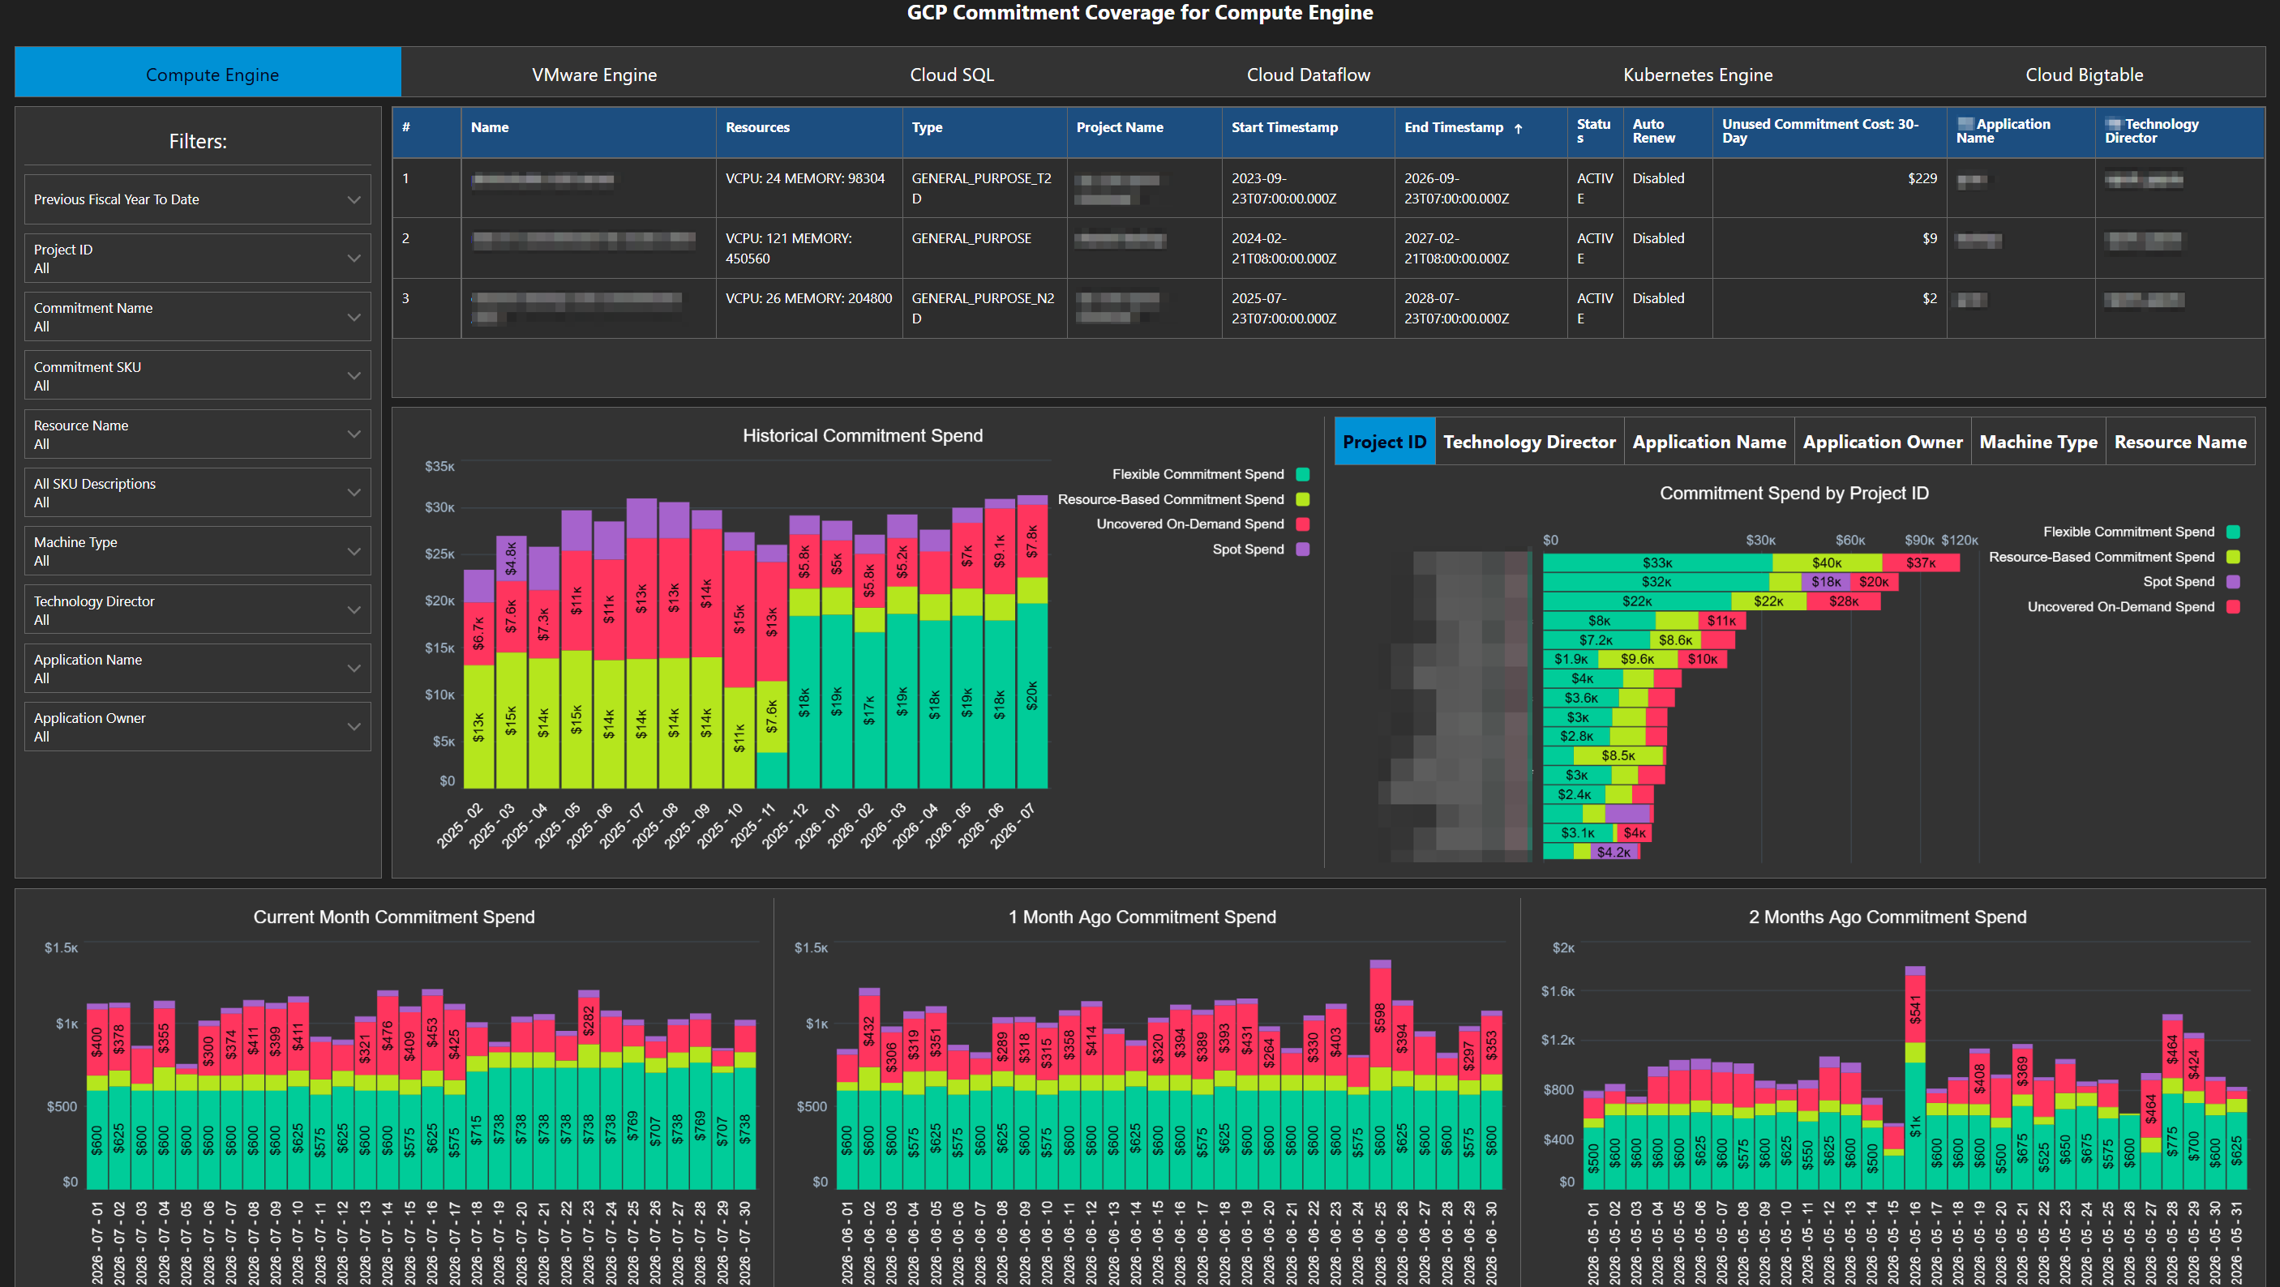Click the Current Month Commitment Spend title
The image size is (2280, 1287).
[x=394, y=917]
